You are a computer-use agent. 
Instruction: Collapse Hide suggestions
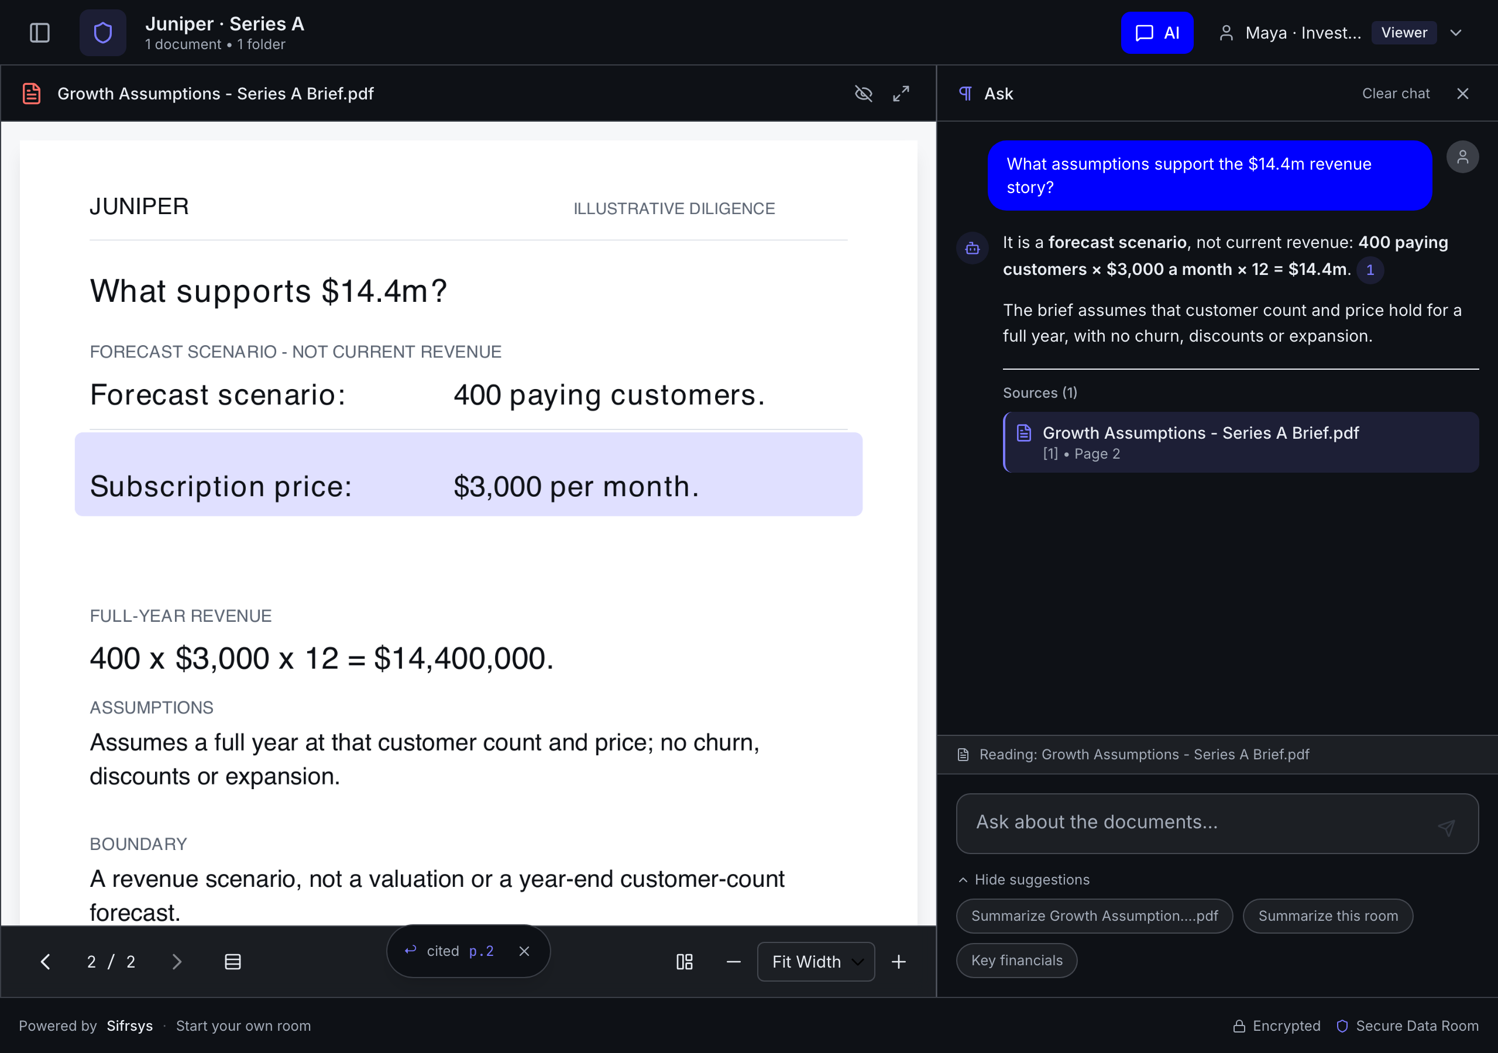(x=1023, y=879)
